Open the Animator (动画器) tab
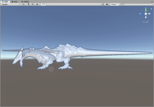154x107 pixels. pyautogui.click(x=25, y=2)
